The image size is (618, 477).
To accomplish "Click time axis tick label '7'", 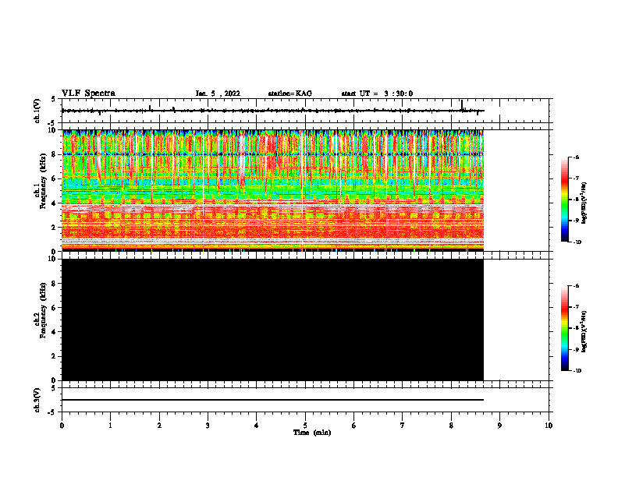I will coord(403,426).
